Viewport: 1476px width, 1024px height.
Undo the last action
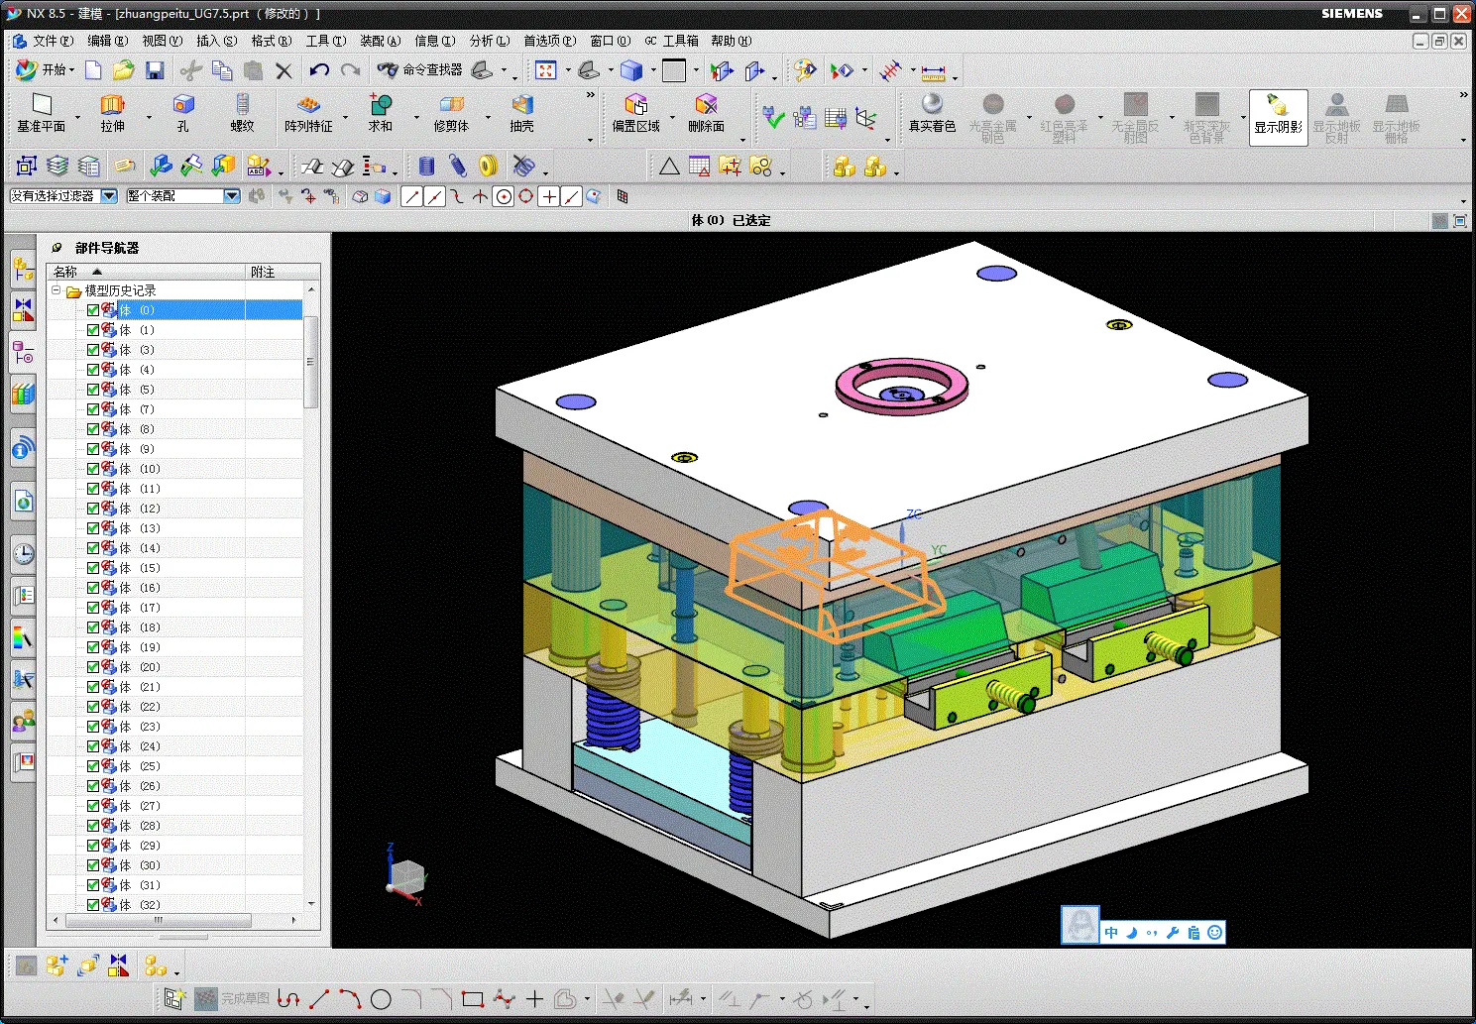pyautogui.click(x=319, y=70)
